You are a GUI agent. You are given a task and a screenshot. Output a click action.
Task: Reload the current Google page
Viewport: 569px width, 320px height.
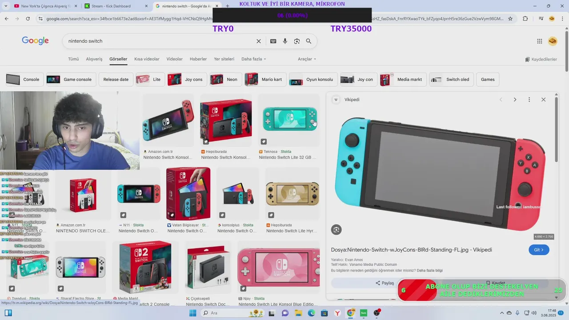click(x=28, y=19)
